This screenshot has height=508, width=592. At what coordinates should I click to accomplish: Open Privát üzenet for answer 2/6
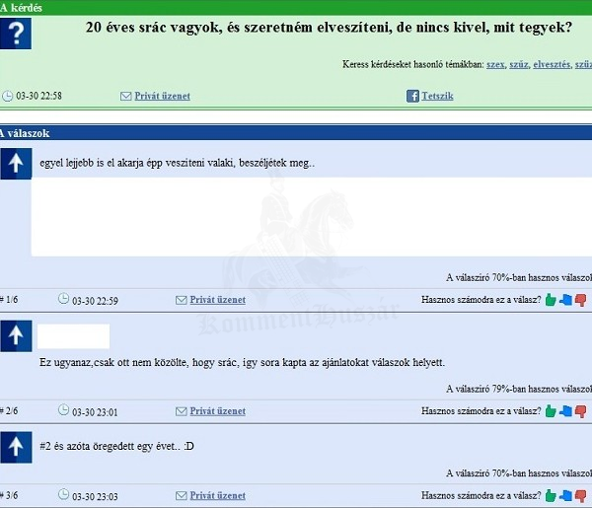point(217,411)
